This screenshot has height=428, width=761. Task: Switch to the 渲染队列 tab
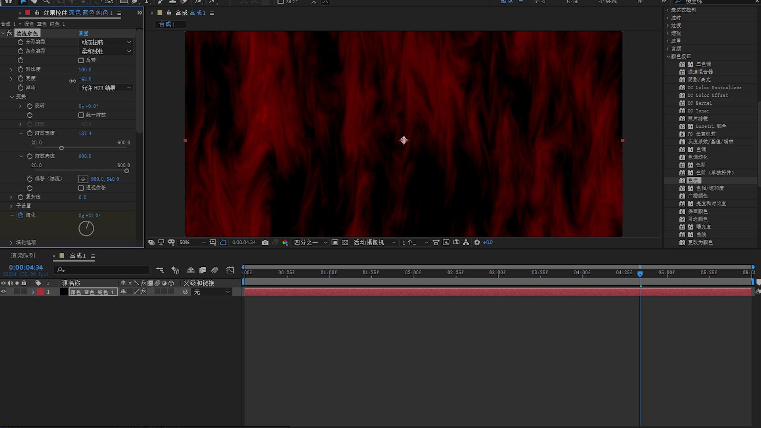click(x=23, y=256)
